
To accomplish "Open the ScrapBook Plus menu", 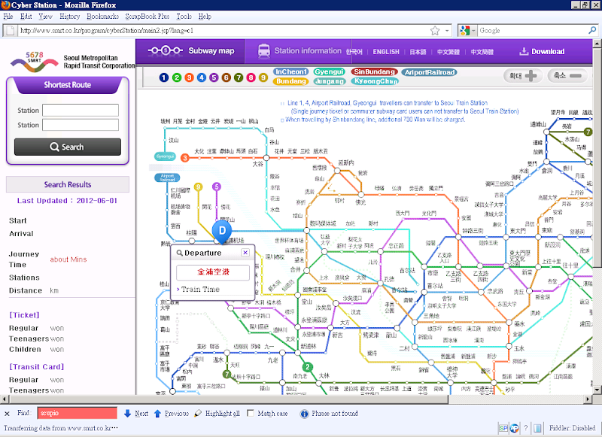I will pyautogui.click(x=147, y=17).
